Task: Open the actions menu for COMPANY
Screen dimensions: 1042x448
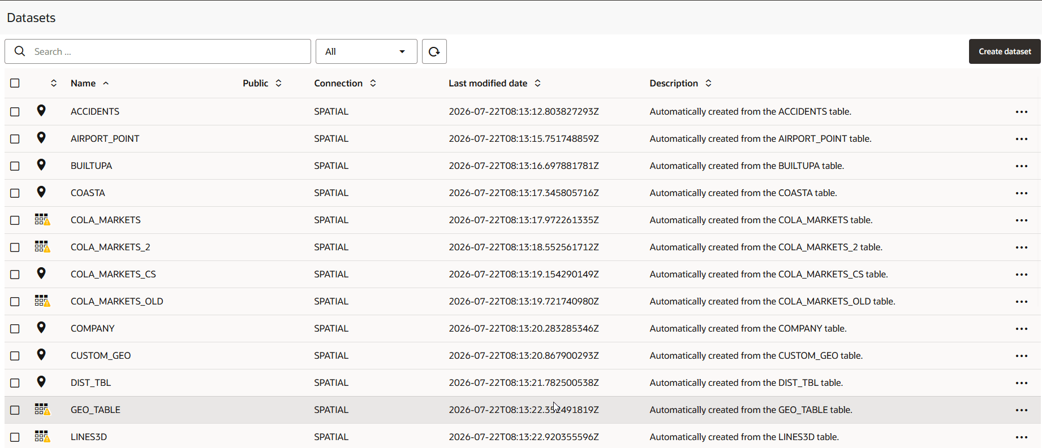Action: (1021, 329)
